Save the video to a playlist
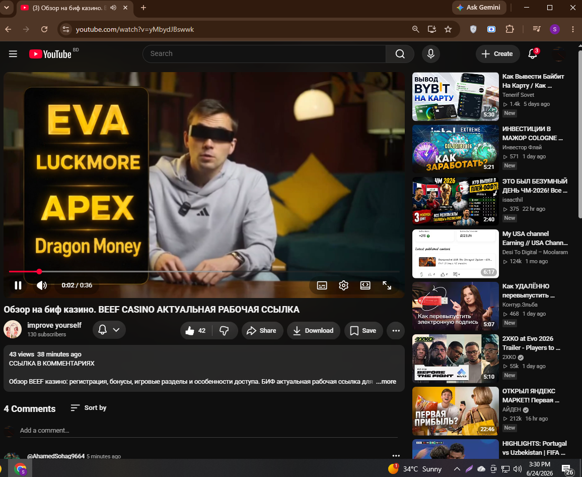The width and height of the screenshot is (582, 477). (x=363, y=330)
